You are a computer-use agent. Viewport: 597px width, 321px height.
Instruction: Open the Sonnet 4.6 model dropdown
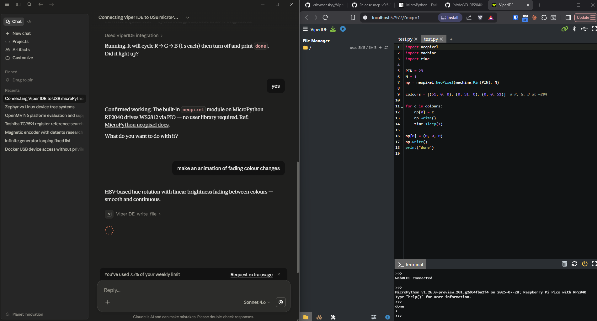pos(257,302)
